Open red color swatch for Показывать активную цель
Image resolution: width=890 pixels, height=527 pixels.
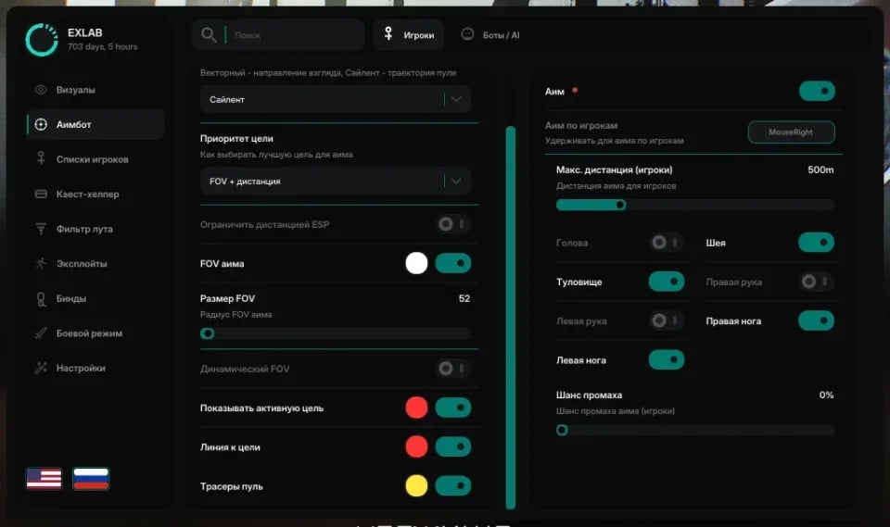pyautogui.click(x=416, y=408)
